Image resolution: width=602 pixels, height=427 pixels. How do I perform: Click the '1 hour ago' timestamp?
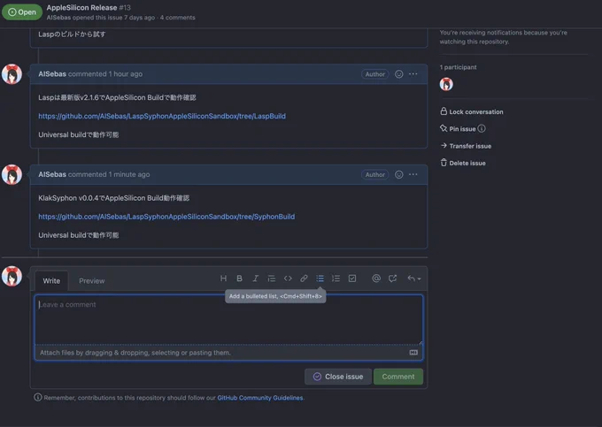125,74
